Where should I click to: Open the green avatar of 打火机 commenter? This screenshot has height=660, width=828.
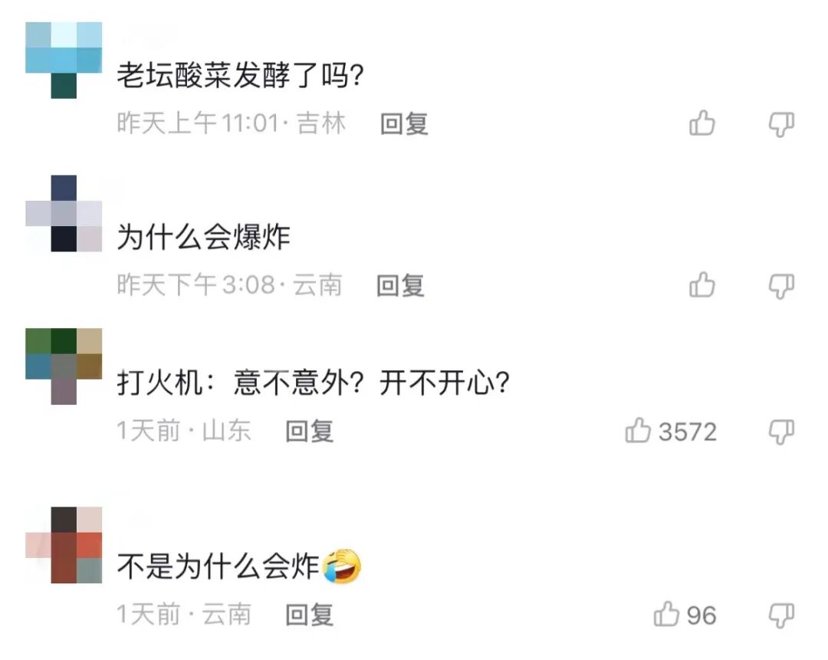coord(64,366)
